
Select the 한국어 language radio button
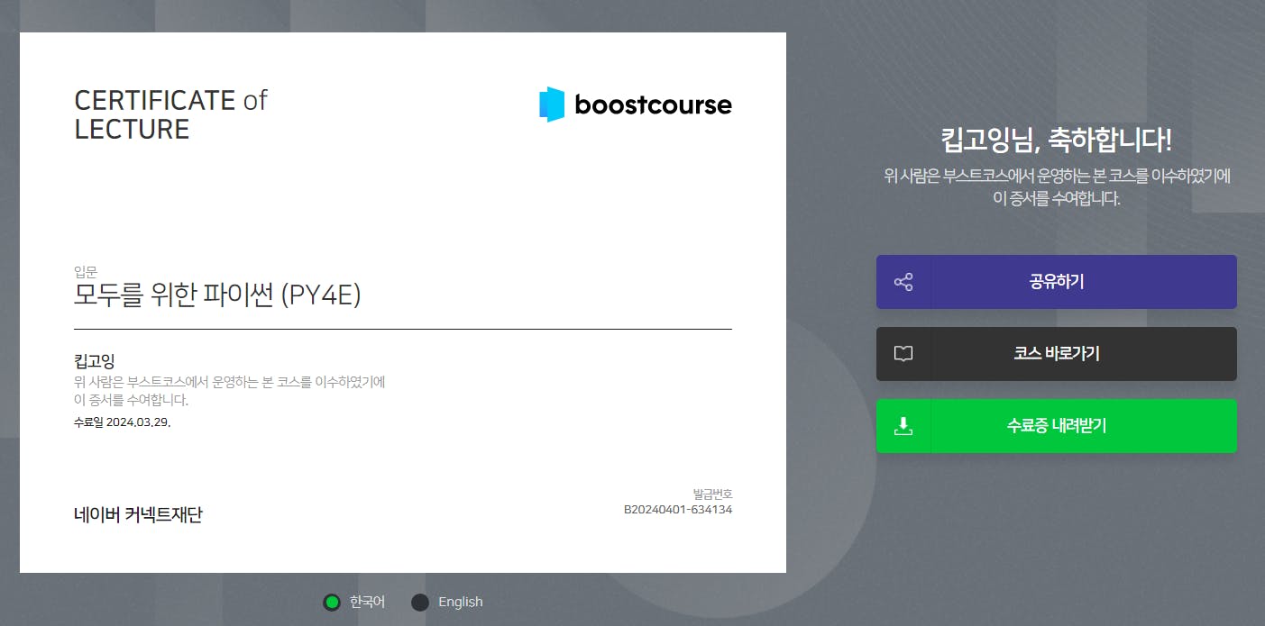pyautogui.click(x=332, y=603)
